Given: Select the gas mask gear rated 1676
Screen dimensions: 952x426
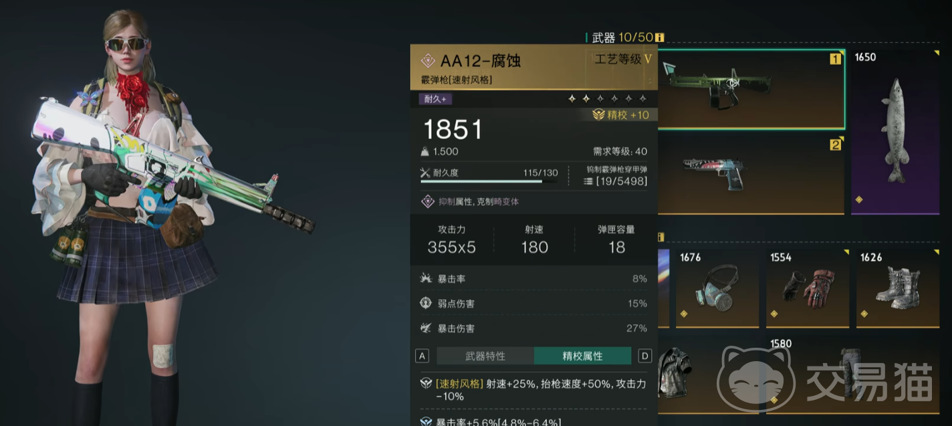Looking at the screenshot, I should coord(717,288).
